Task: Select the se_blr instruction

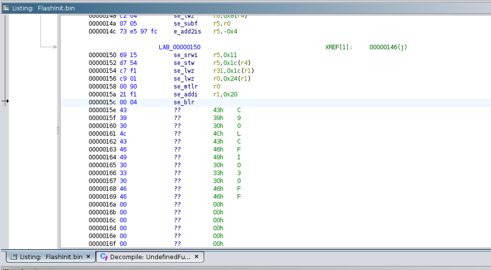Action: click(x=184, y=102)
